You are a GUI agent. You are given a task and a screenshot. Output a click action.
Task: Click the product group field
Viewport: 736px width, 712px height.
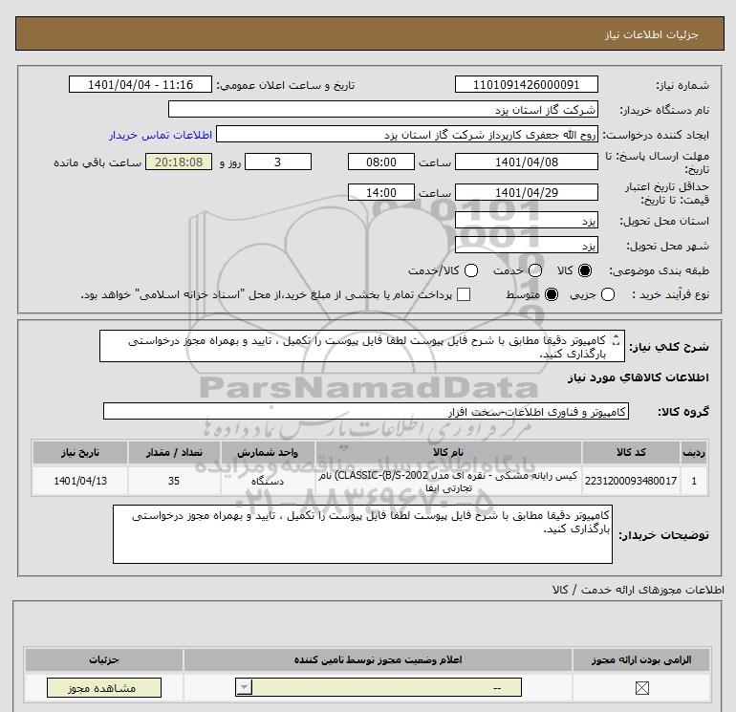click(x=366, y=411)
